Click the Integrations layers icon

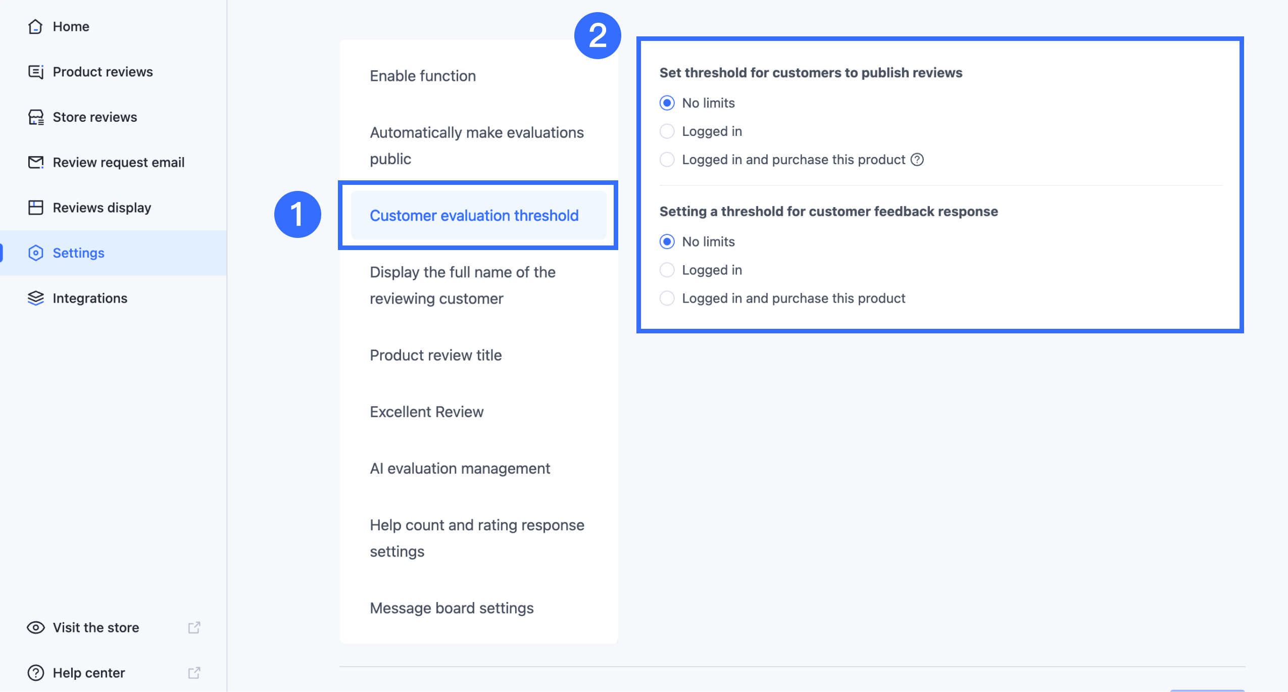pos(35,298)
